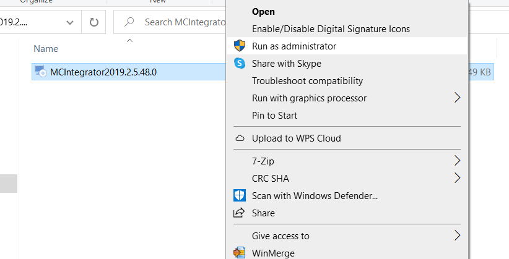The width and height of the screenshot is (509, 259).
Task: Click the Skype logo icon in menu
Action: [240, 63]
